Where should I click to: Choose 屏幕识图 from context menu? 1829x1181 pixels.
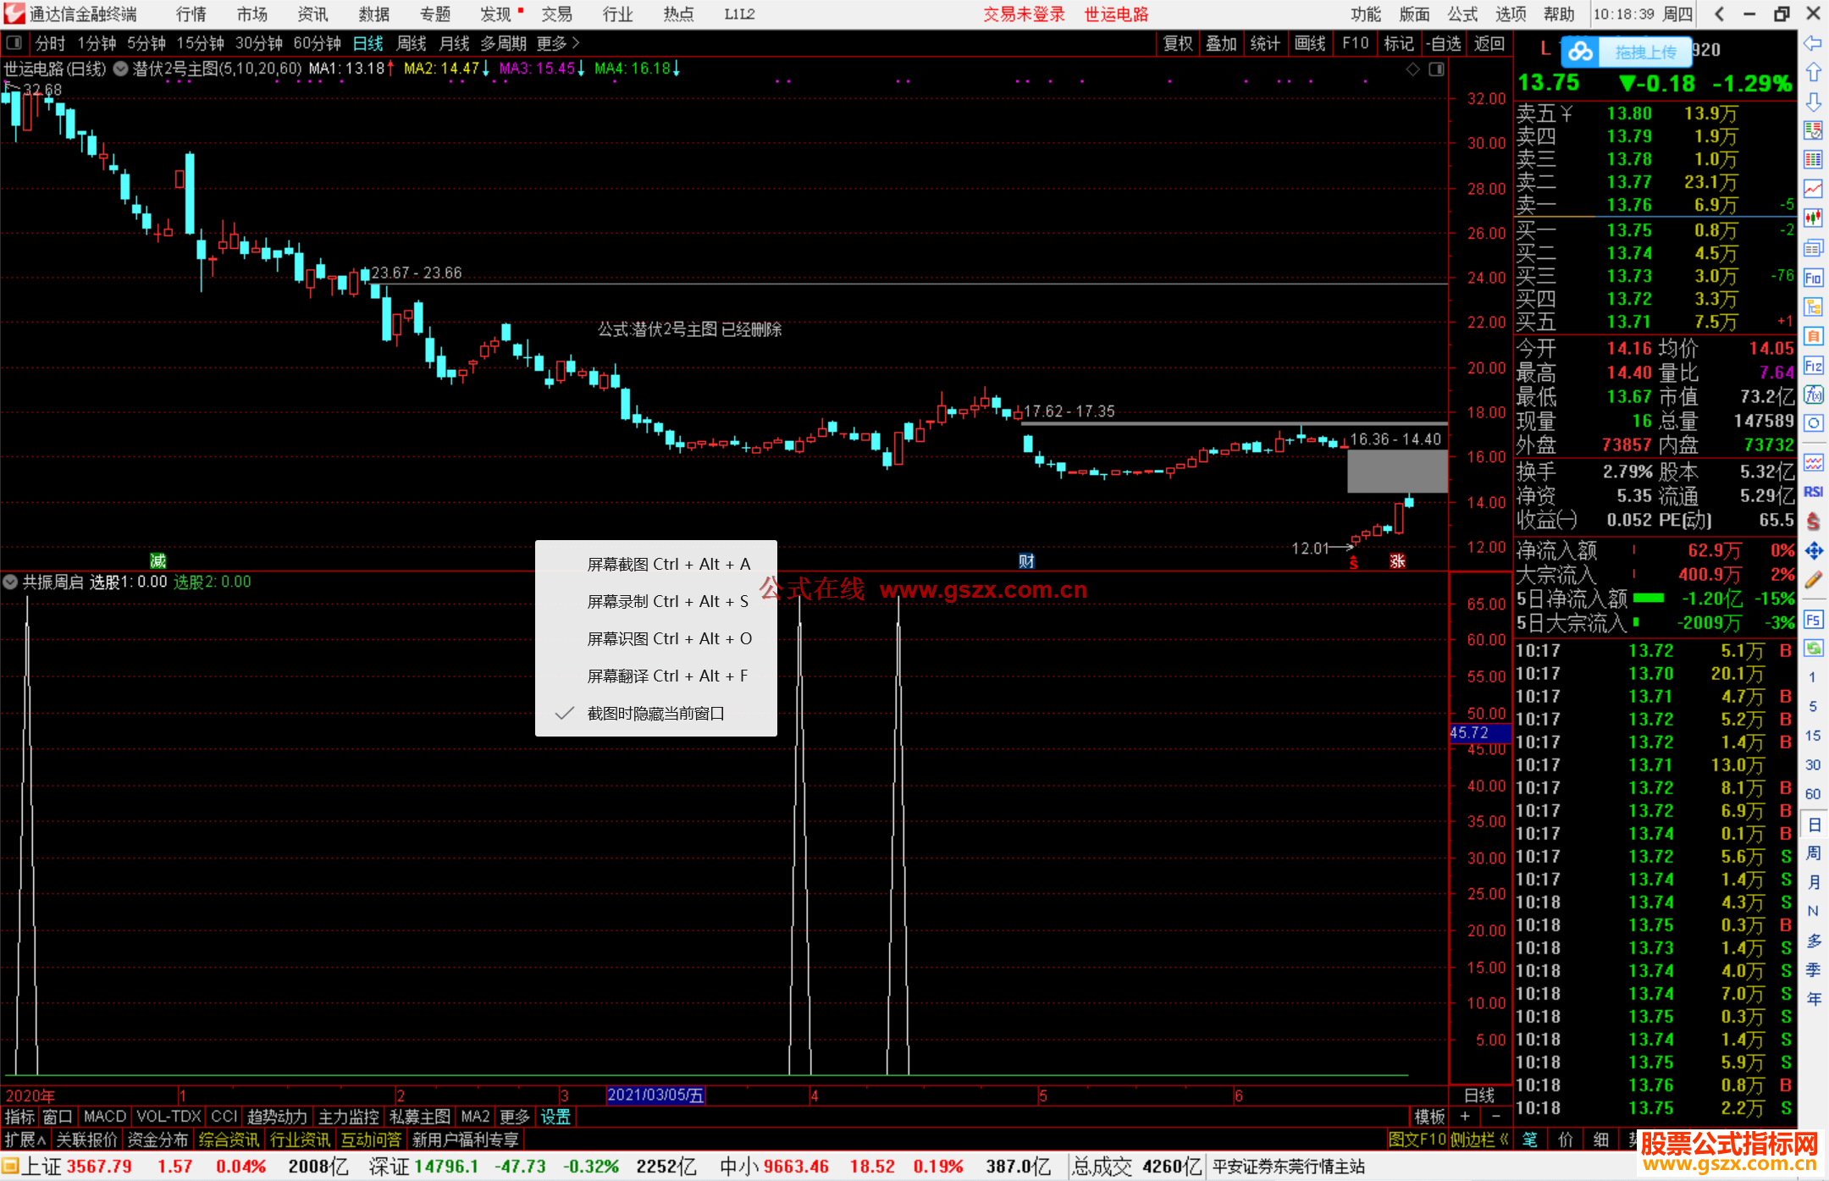tap(655, 638)
